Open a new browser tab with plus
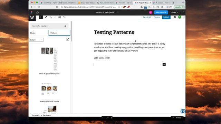The width and height of the screenshot is (221, 124). [174, 3]
